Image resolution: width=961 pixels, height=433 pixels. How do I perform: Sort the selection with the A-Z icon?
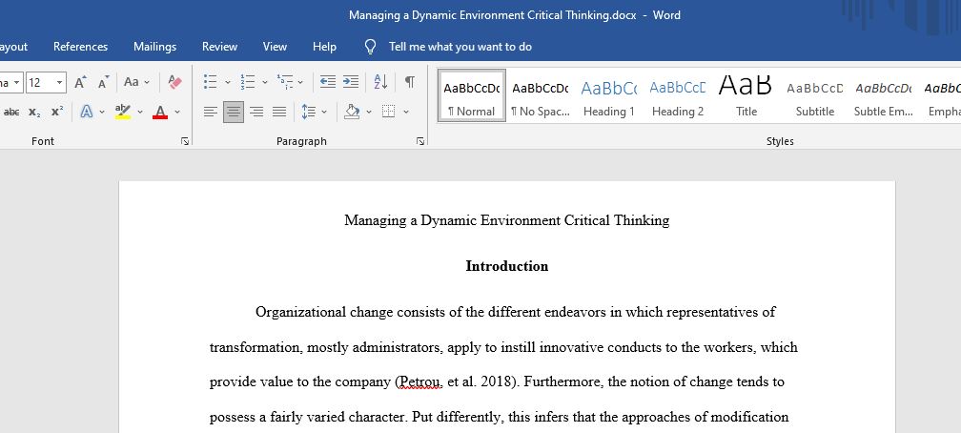tap(380, 82)
